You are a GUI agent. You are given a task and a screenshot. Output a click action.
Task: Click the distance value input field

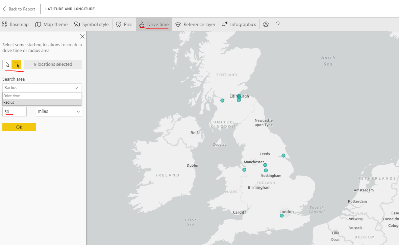[x=15, y=112]
